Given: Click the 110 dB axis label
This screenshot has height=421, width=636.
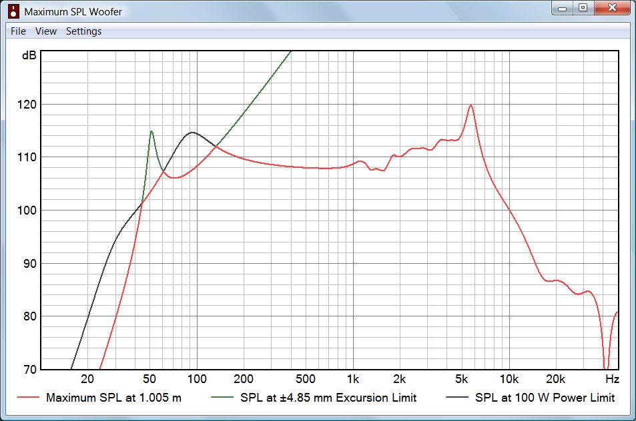Looking at the screenshot, I should pos(27,157).
